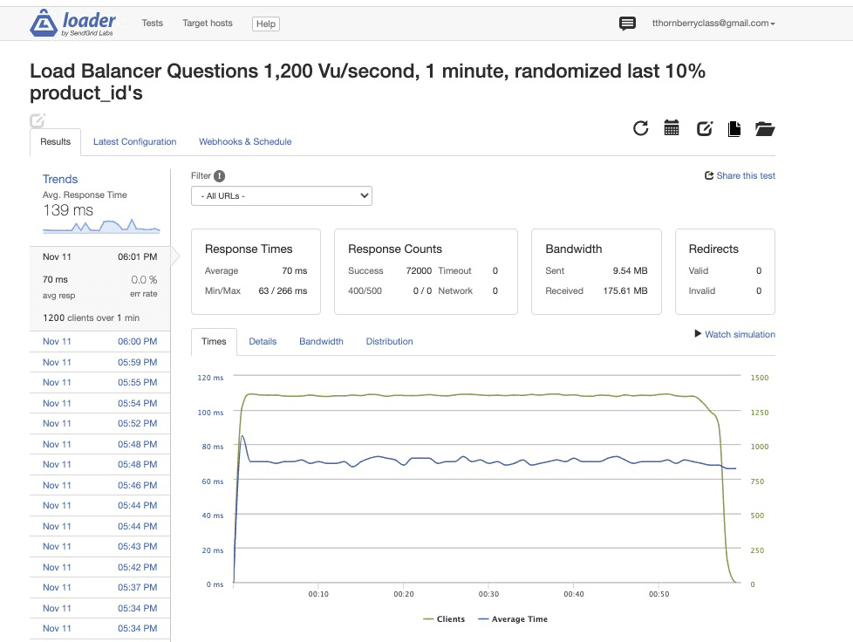Open the chat messages icon
Viewport: 853px width, 642px height.
(627, 24)
